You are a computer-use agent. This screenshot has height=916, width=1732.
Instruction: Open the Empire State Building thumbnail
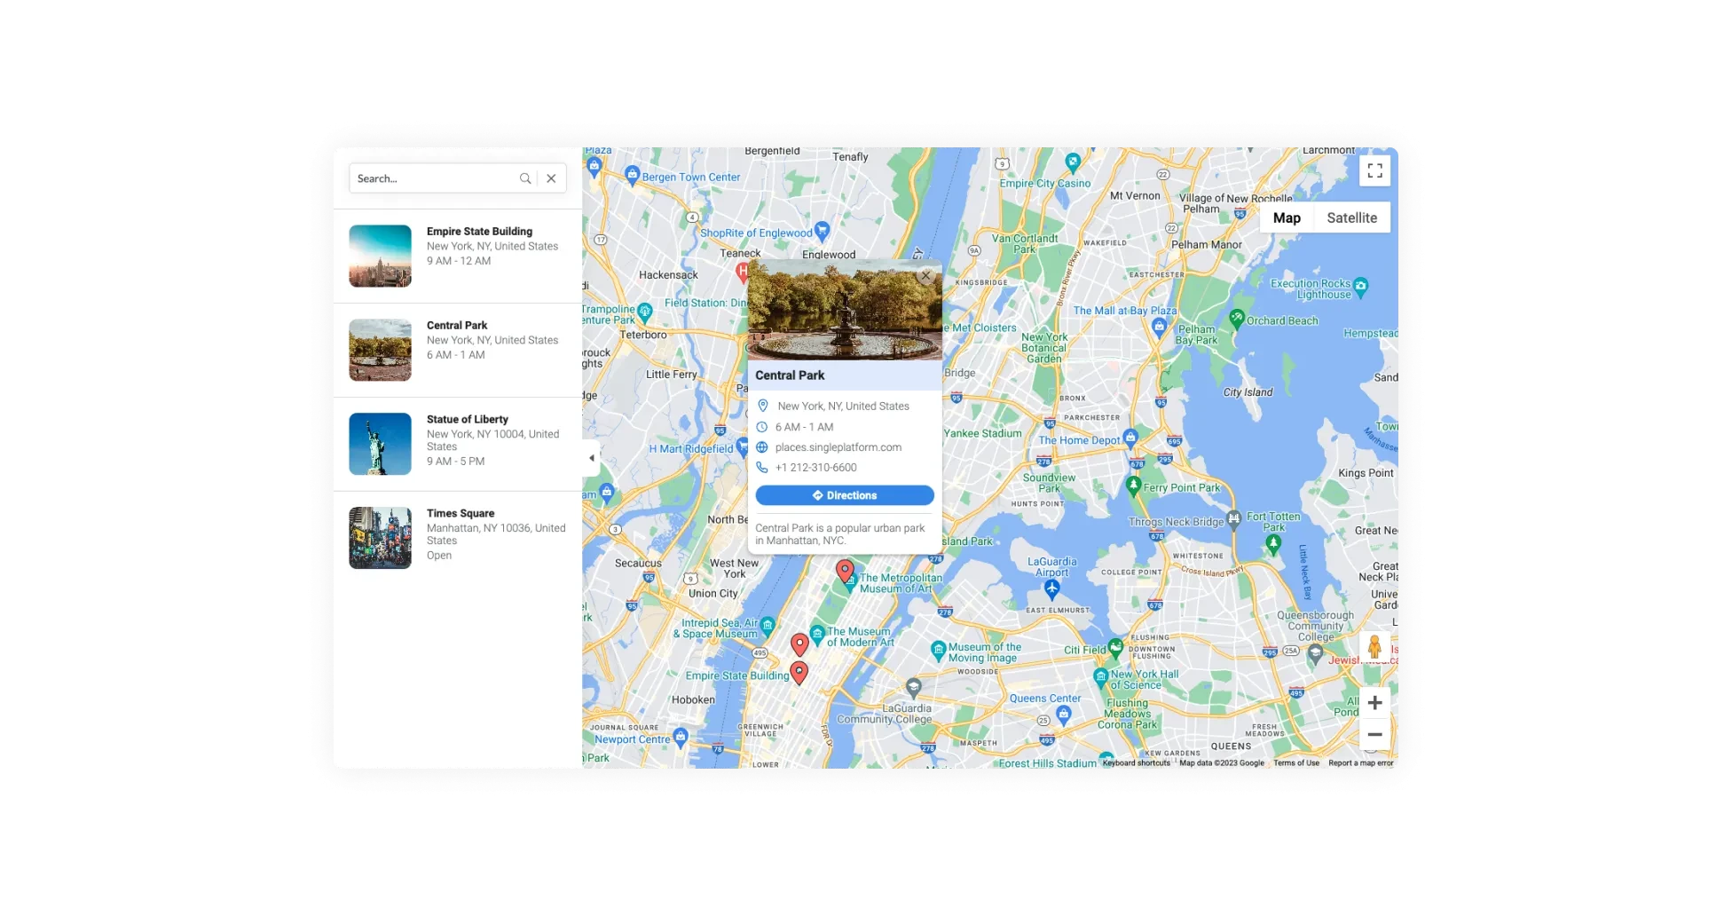(380, 256)
